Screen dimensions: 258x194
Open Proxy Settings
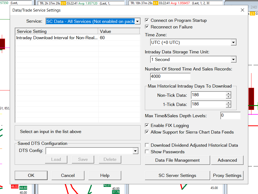pos(227,175)
